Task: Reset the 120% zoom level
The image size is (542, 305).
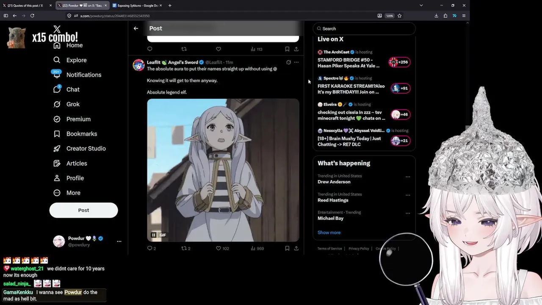Action: click(x=389, y=16)
